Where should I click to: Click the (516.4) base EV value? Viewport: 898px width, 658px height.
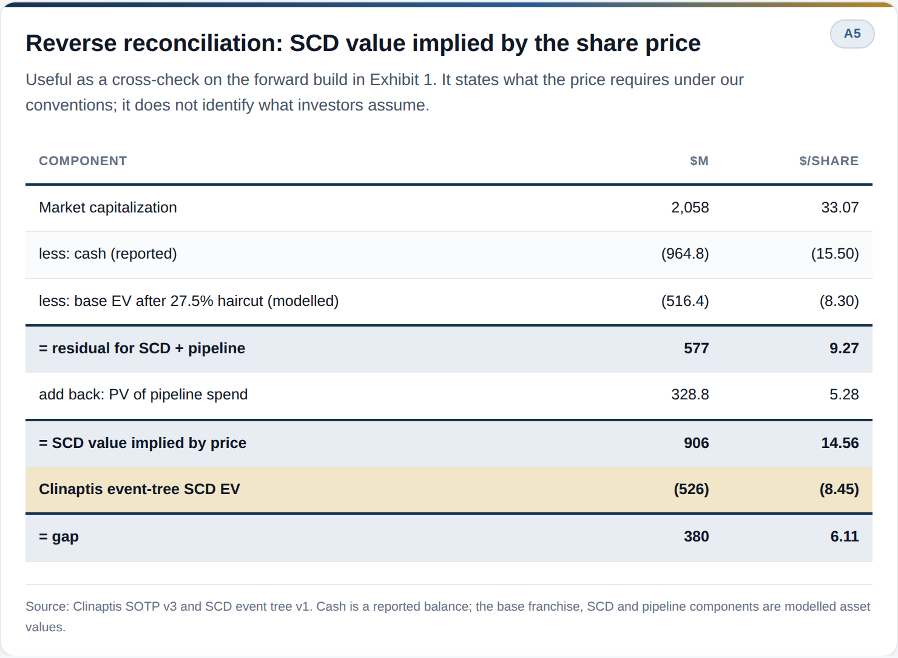click(x=685, y=301)
